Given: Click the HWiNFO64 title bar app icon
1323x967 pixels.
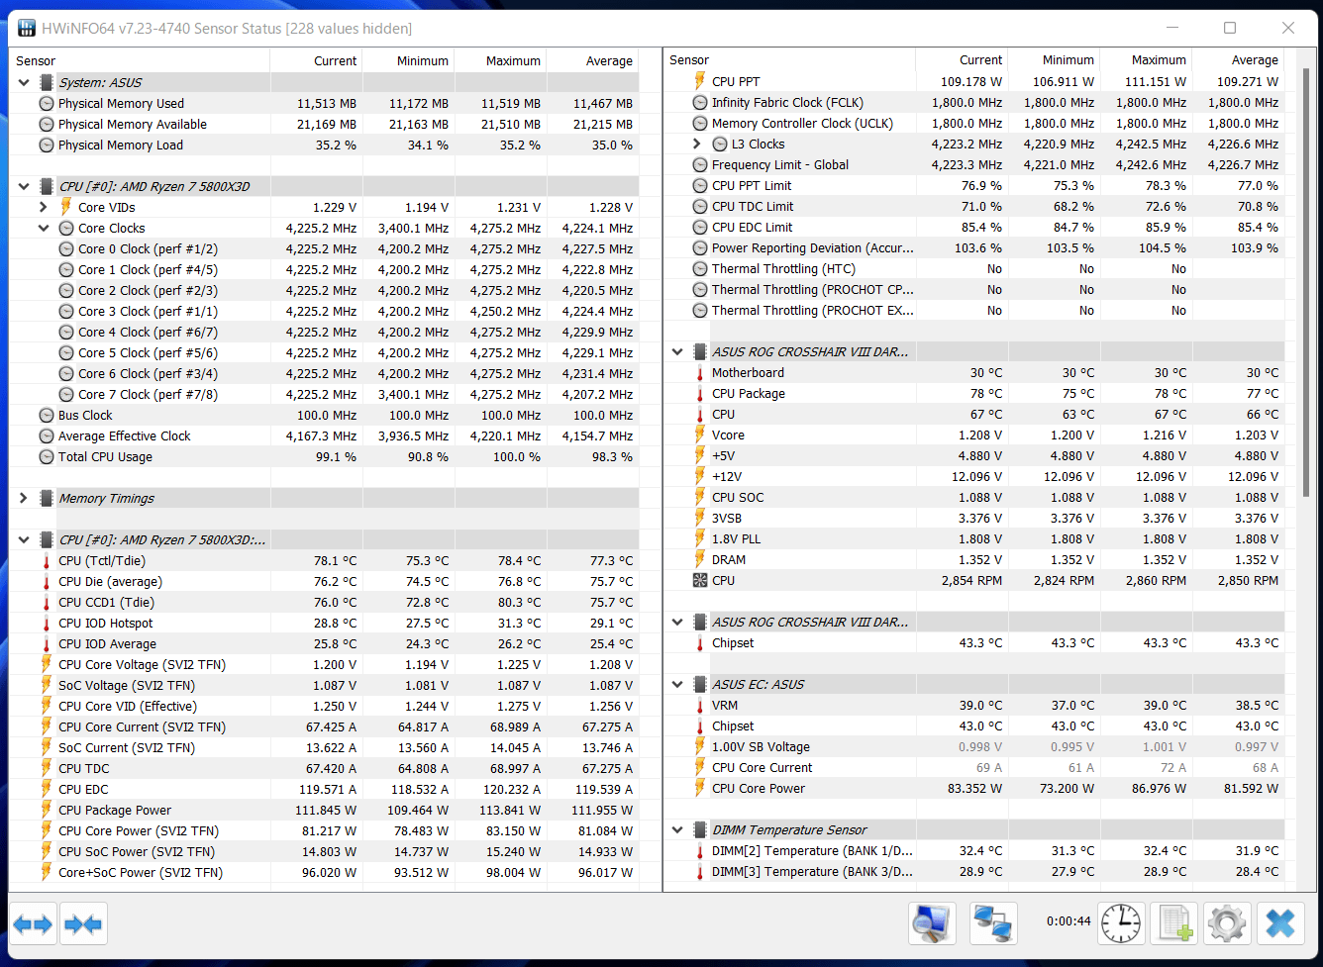Looking at the screenshot, I should pyautogui.click(x=26, y=28).
